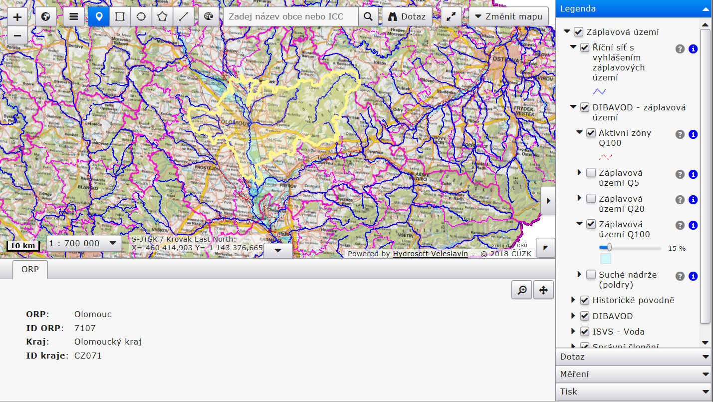The height and width of the screenshot is (402, 713).
Task: Open help for Záplavová území Q20
Action: [680, 200]
